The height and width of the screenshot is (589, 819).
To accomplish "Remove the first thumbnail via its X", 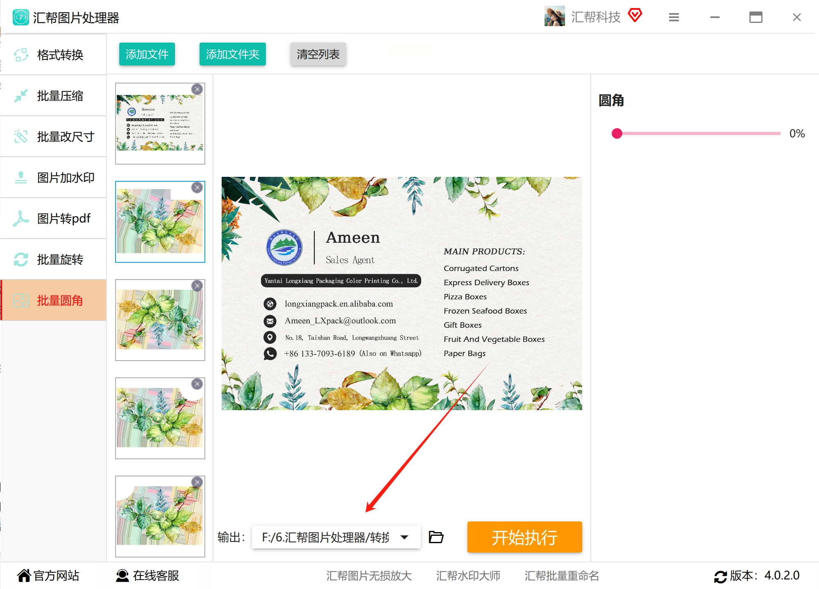I will [197, 89].
